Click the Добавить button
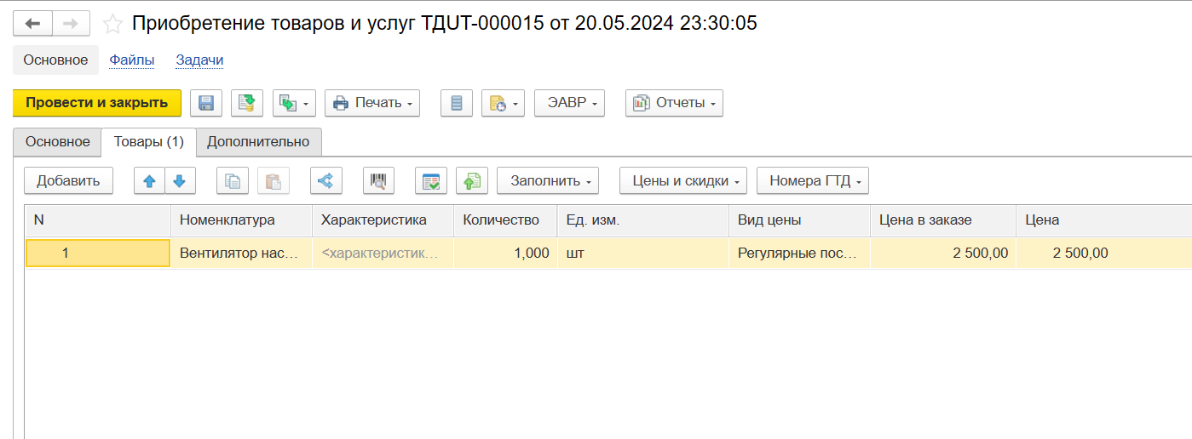1192x439 pixels. pyautogui.click(x=68, y=180)
